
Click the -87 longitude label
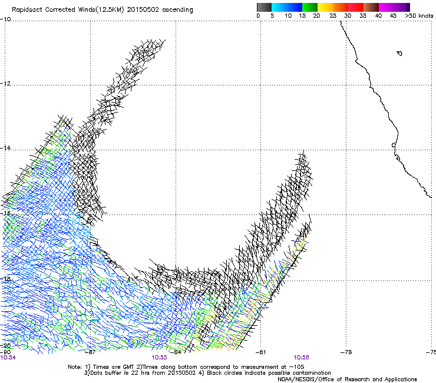91,352
